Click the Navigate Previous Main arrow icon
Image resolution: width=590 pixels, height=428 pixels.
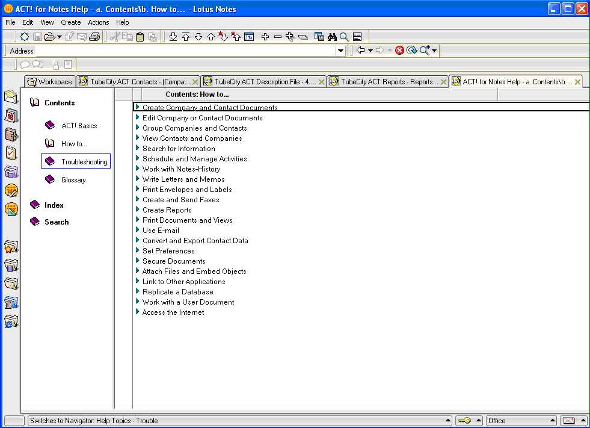(x=185, y=37)
